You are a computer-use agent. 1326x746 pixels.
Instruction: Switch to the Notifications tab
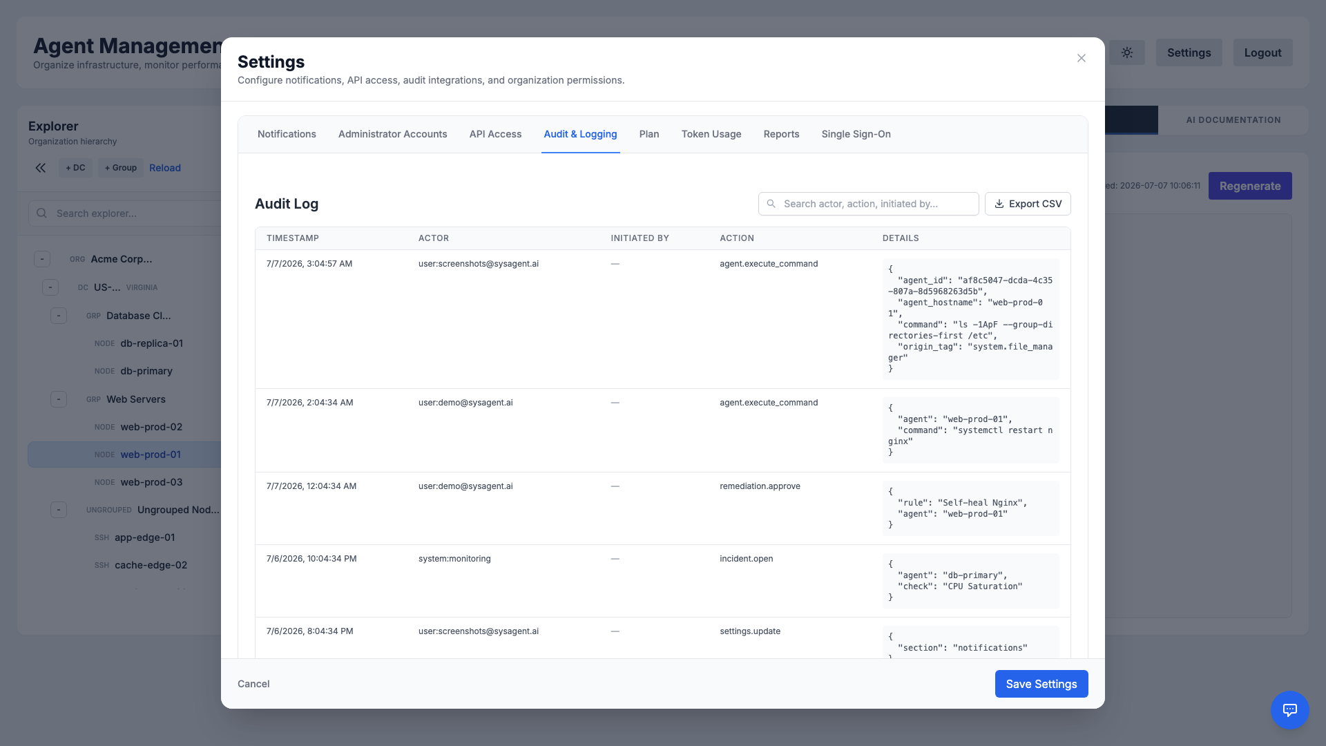[287, 134]
